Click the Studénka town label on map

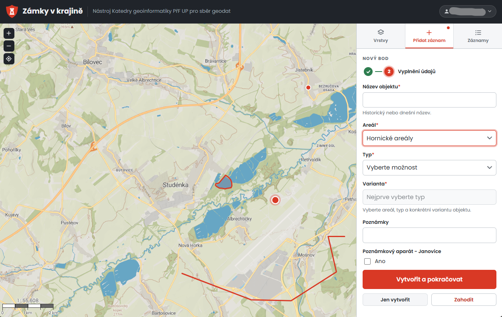(175, 185)
